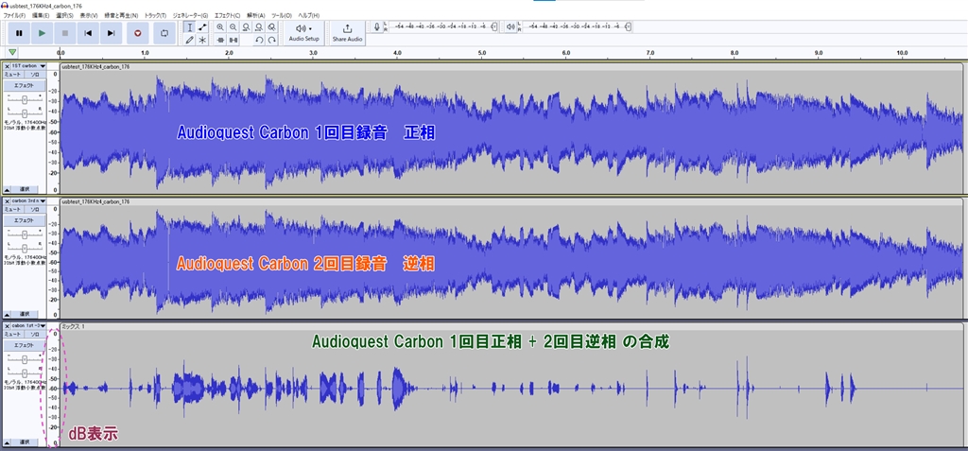Click the speaker playback meter icon
The width and height of the screenshot is (968, 451).
point(510,27)
